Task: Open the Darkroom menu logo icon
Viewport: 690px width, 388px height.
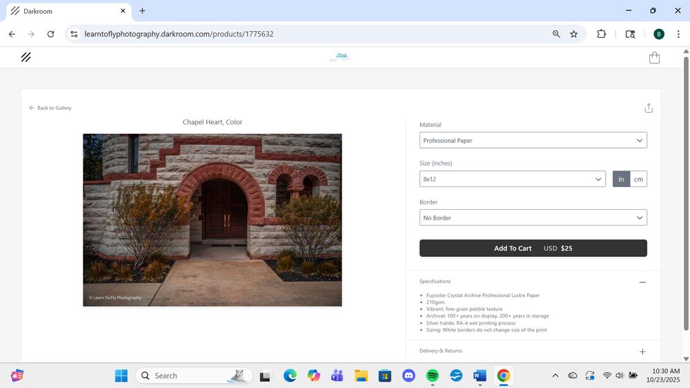Action: tap(26, 57)
